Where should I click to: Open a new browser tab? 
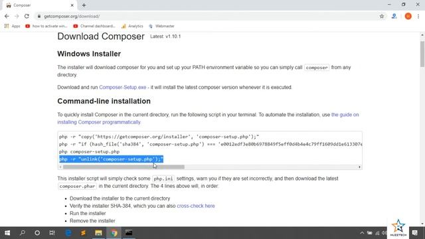(x=84, y=5)
